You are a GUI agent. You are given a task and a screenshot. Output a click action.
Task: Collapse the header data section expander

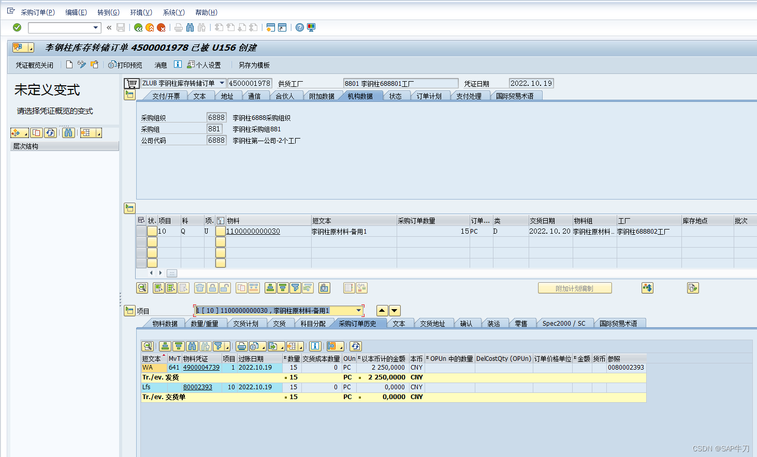click(129, 95)
